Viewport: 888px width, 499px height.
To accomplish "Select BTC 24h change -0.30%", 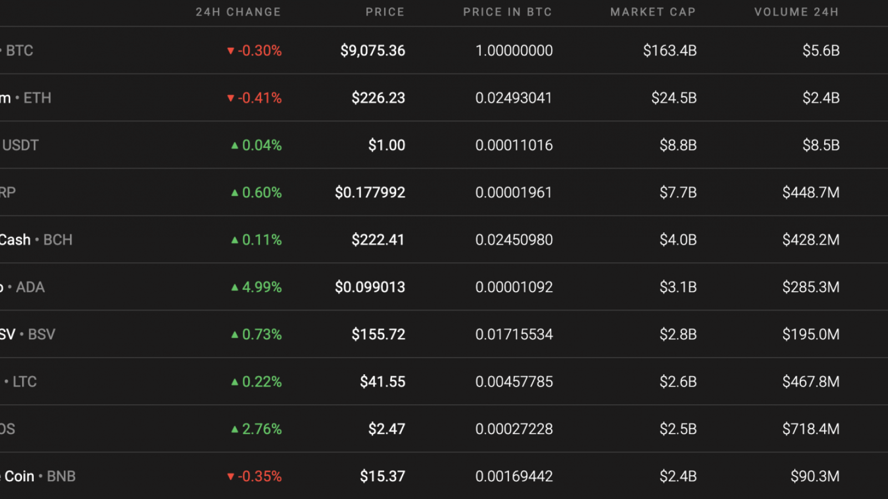I will coord(254,50).
